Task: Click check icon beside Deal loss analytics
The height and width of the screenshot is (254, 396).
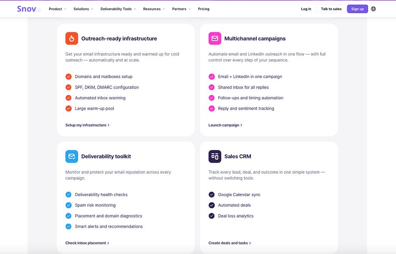Action: pos(212,216)
